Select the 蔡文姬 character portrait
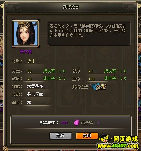The height and width of the screenshot is (151, 141). [x=26, y=33]
